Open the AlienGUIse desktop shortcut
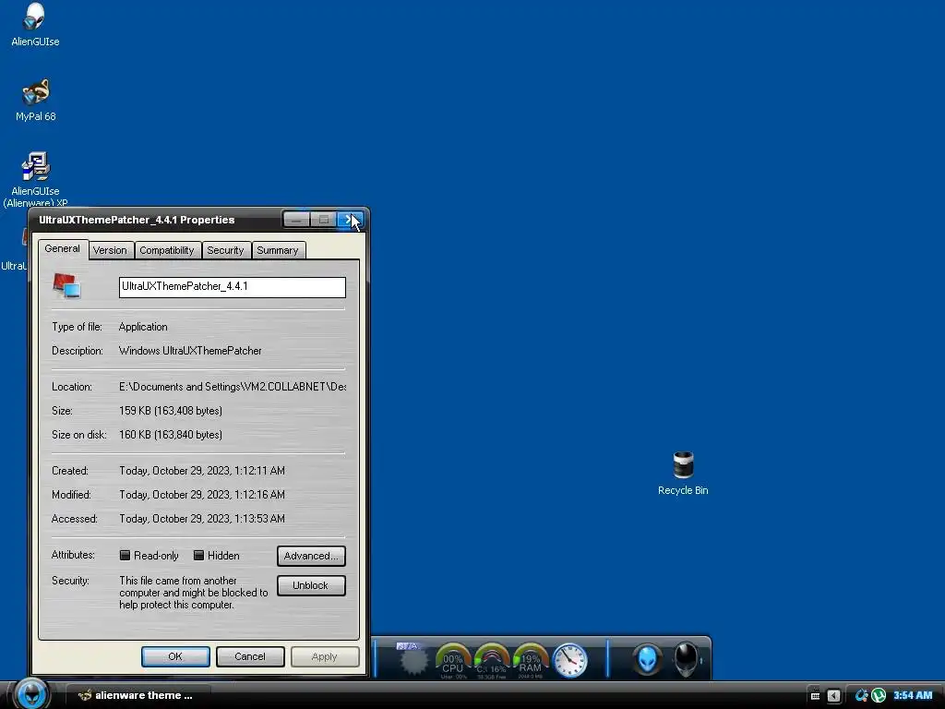945x709 pixels. coord(35,25)
